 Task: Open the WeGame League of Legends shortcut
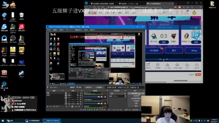coord(22,40)
